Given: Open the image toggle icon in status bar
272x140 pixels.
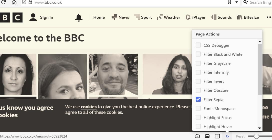Looking at the screenshot, I should point(207,136).
